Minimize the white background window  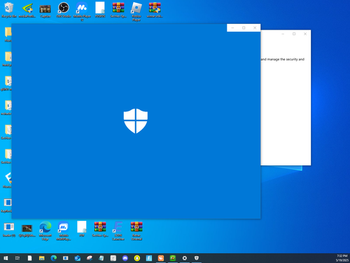click(x=283, y=34)
